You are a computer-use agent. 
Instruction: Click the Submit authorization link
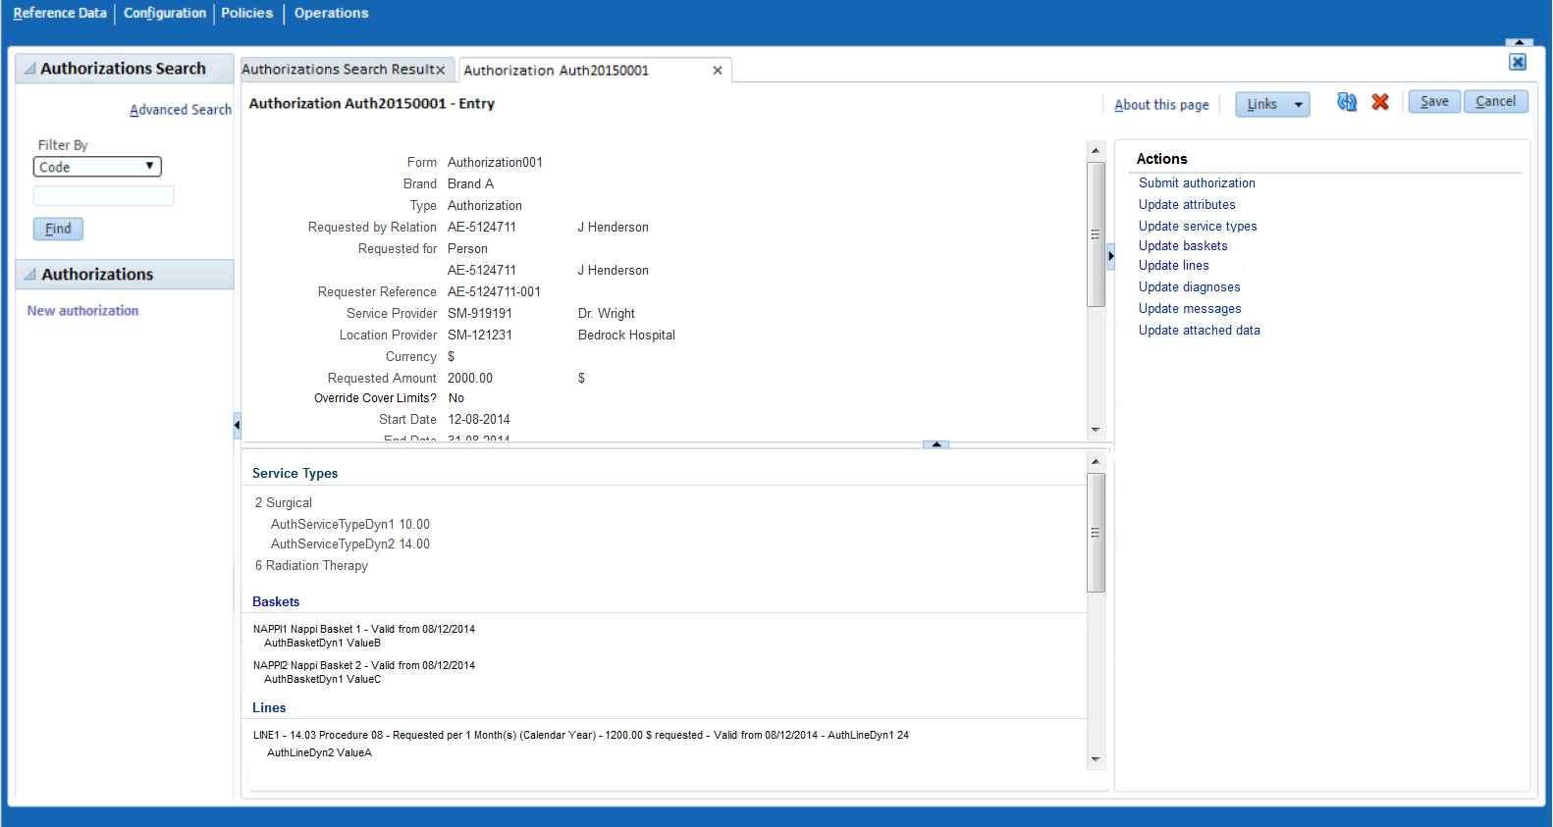click(x=1197, y=183)
